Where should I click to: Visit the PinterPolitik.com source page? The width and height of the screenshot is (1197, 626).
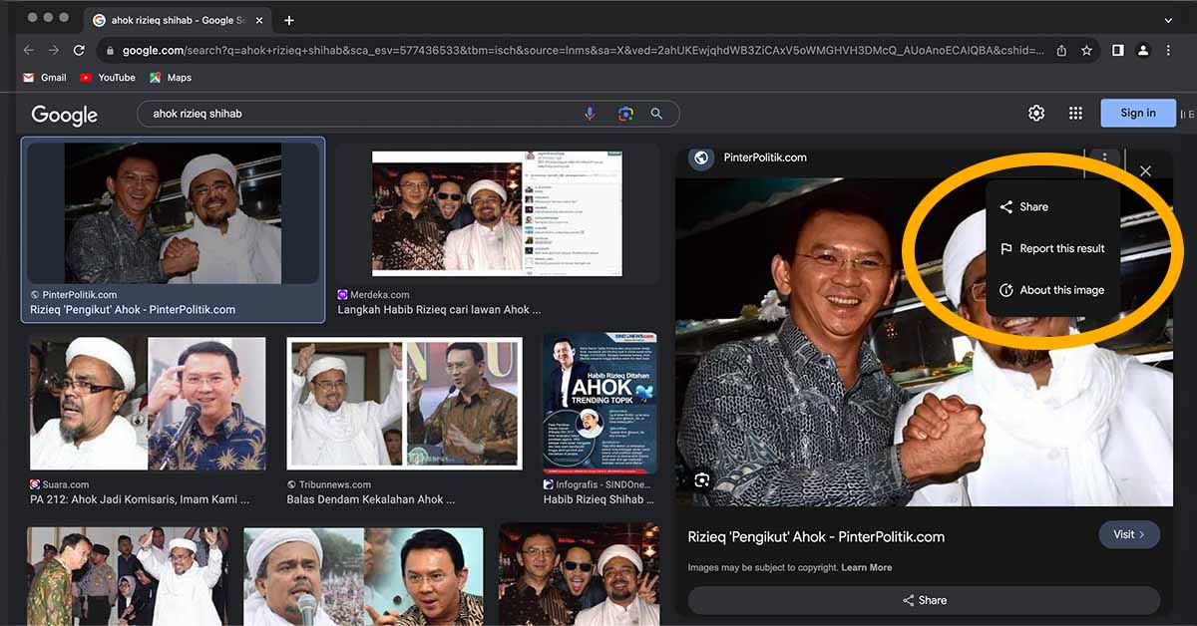[x=1128, y=534]
